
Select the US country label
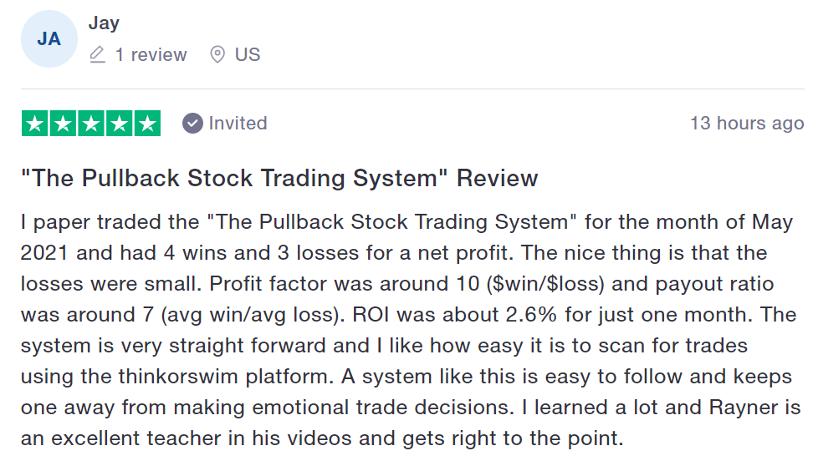click(248, 54)
